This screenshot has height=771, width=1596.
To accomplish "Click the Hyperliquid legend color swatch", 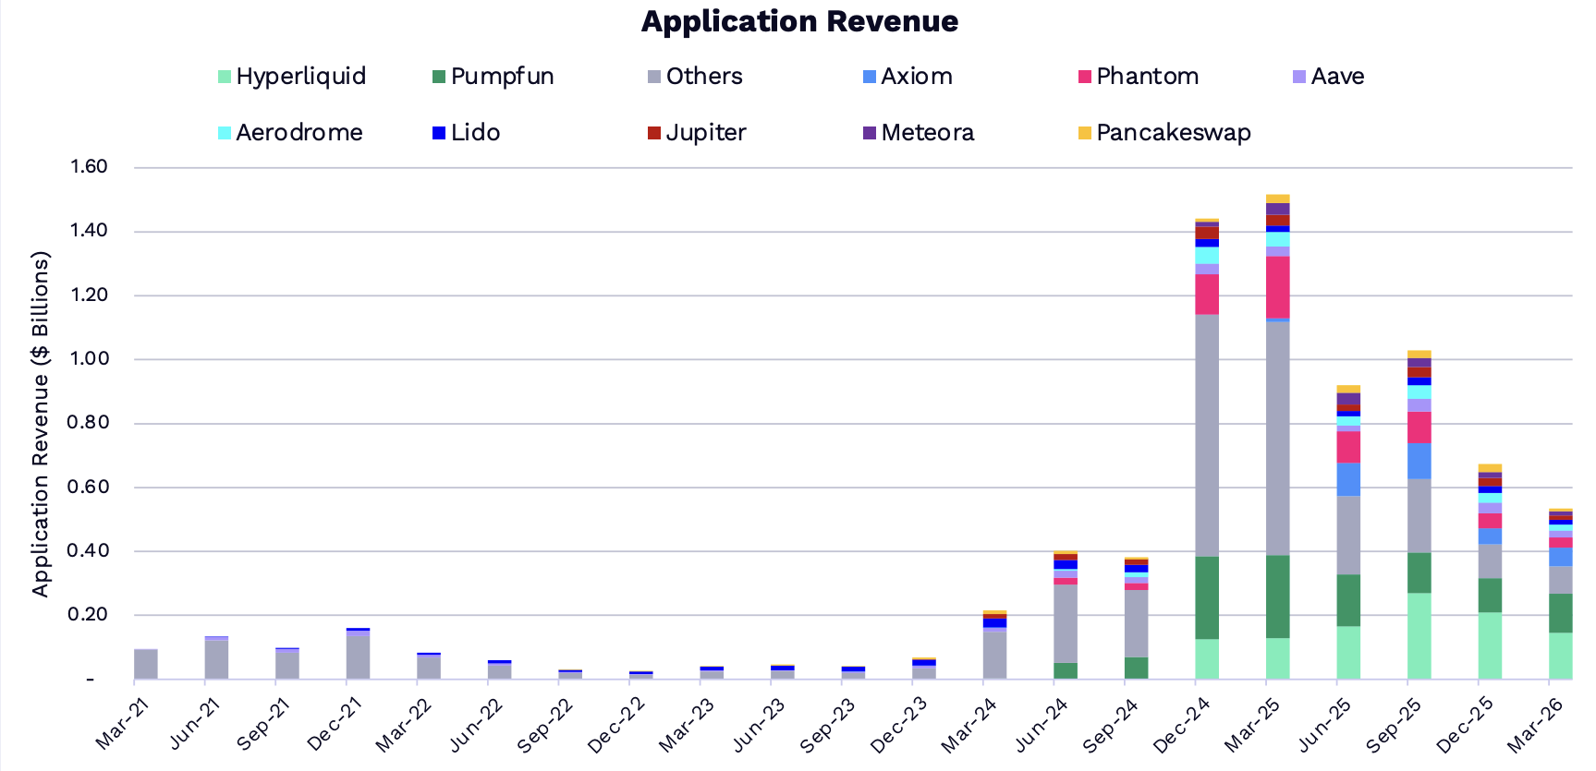I will tap(224, 77).
